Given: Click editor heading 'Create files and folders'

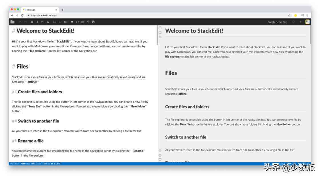Looking at the screenshot, I should point(40,92).
